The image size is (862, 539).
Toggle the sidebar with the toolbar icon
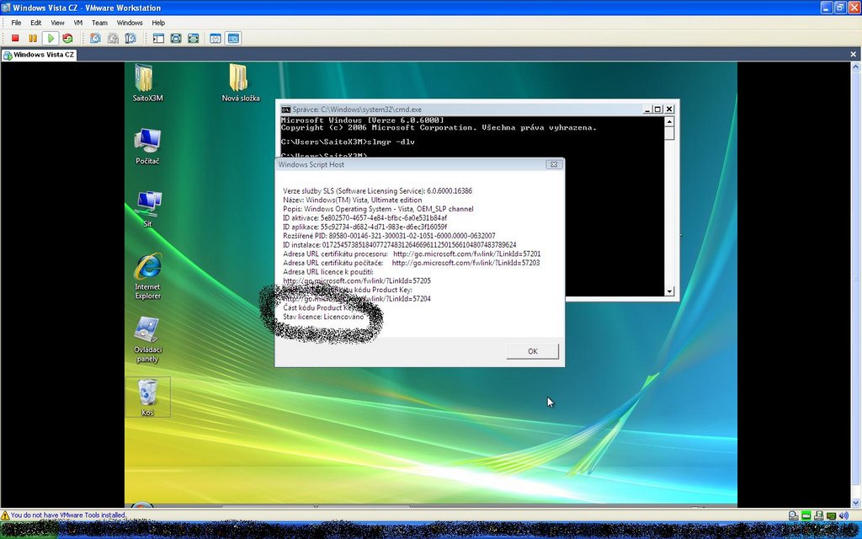click(158, 38)
